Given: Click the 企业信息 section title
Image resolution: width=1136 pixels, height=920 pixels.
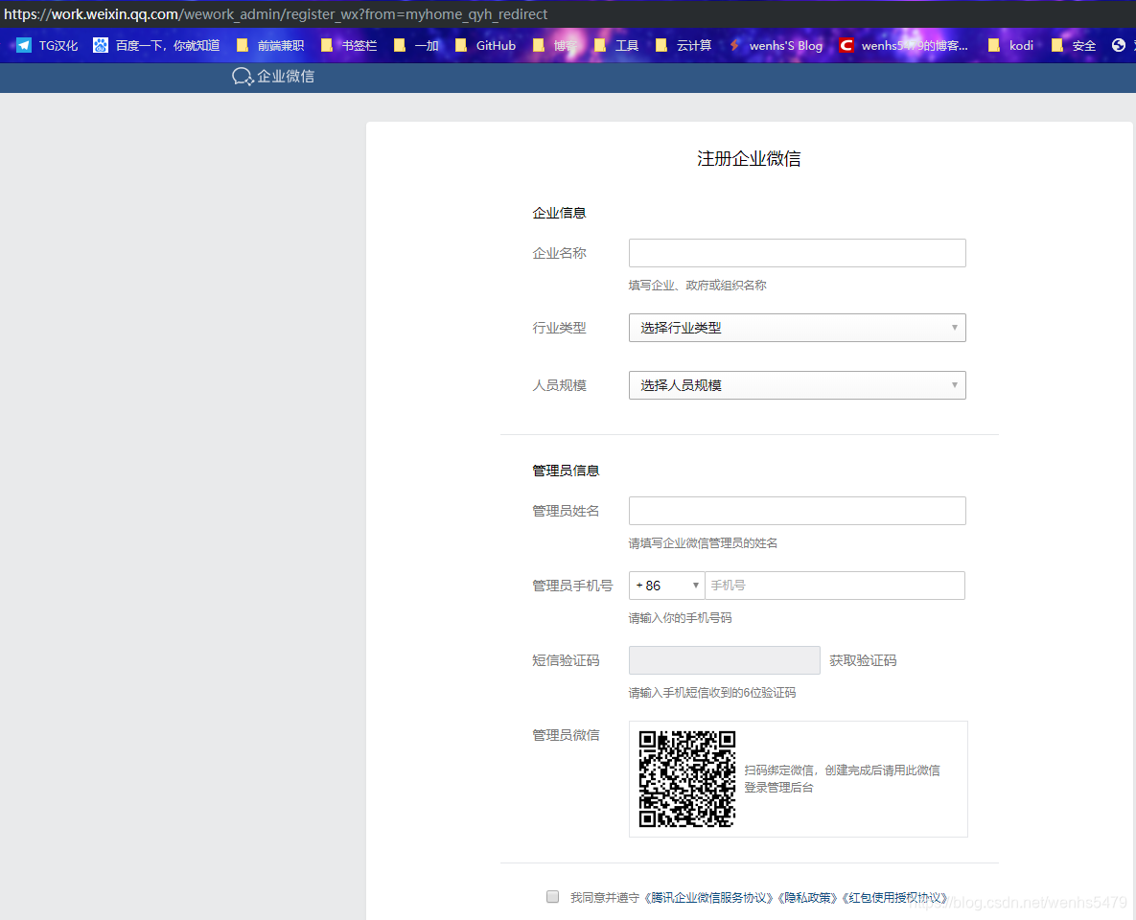Looking at the screenshot, I should [559, 213].
